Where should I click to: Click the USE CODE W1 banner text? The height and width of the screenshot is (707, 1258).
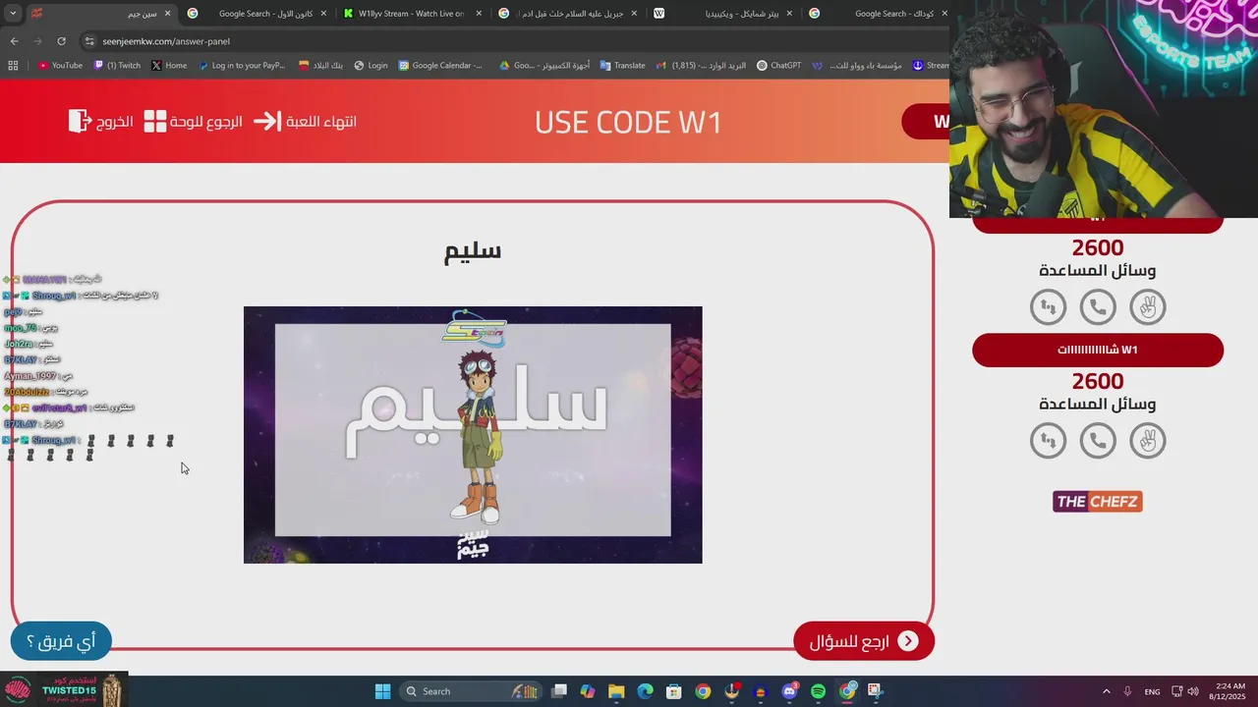coord(628,123)
